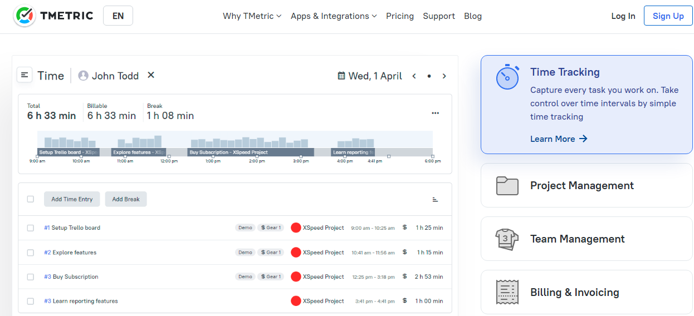Open the sidebar menu icon beside Time

(x=25, y=75)
